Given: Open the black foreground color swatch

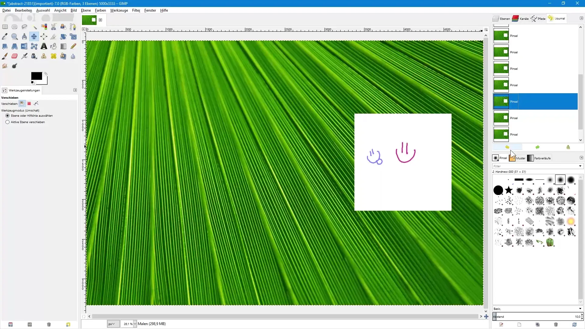Looking at the screenshot, I should pos(37,76).
